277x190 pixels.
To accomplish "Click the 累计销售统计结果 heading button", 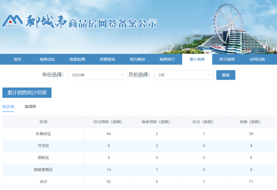I will click(27, 93).
